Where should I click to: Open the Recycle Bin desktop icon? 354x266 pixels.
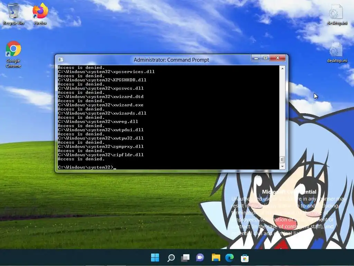13,14
